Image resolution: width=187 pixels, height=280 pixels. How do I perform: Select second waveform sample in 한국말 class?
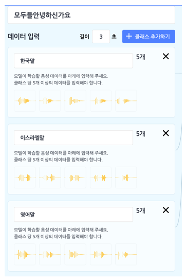[50, 101]
